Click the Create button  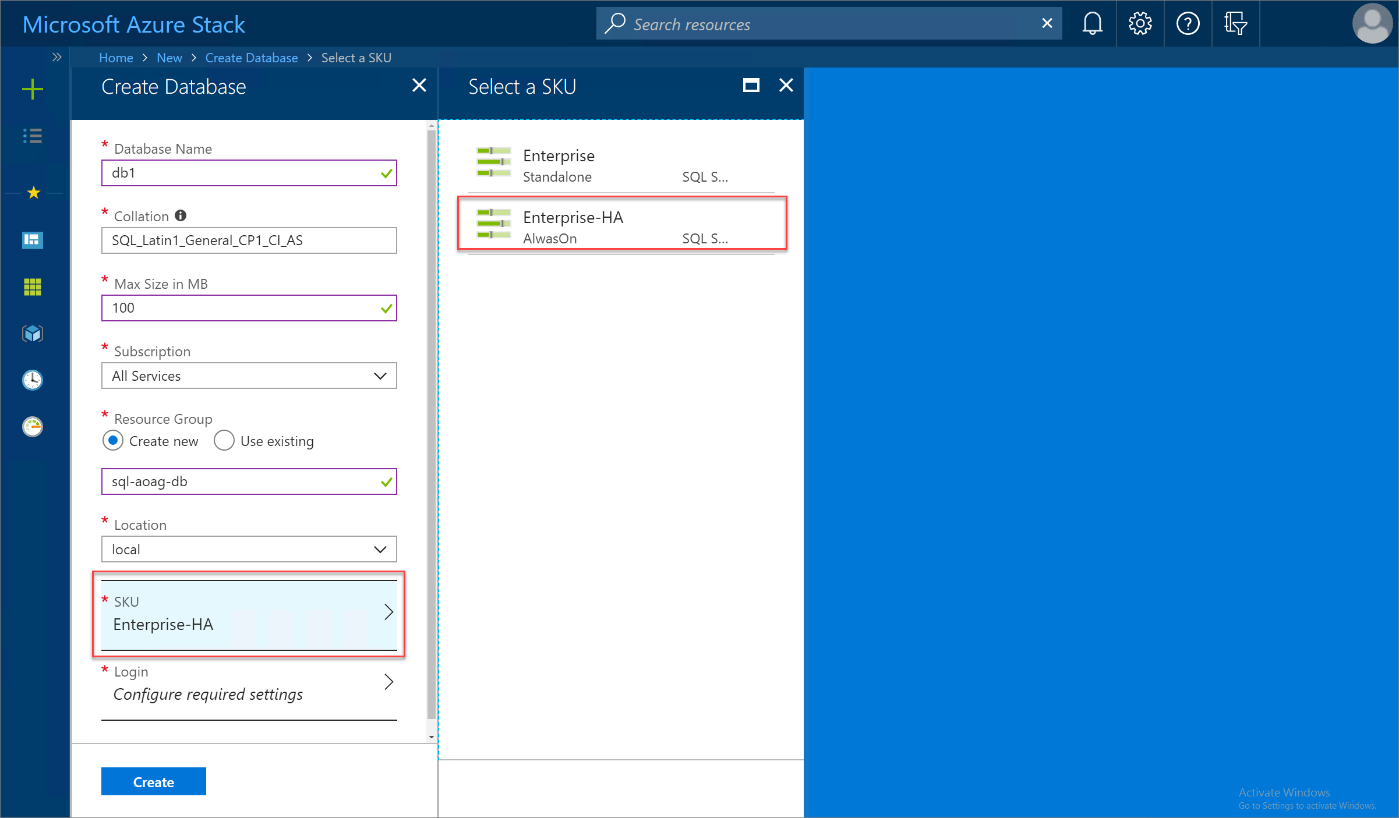154,781
